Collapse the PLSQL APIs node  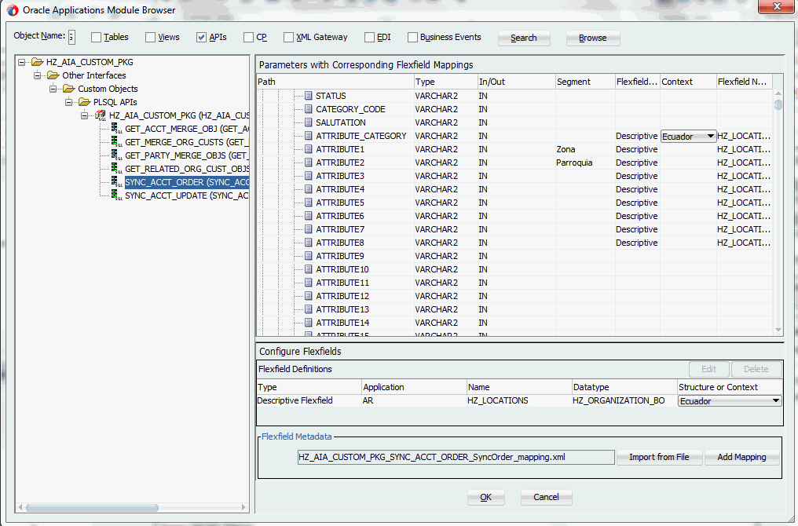[68, 102]
